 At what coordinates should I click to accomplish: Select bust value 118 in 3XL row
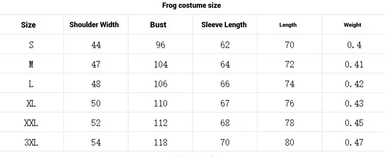tap(161, 143)
